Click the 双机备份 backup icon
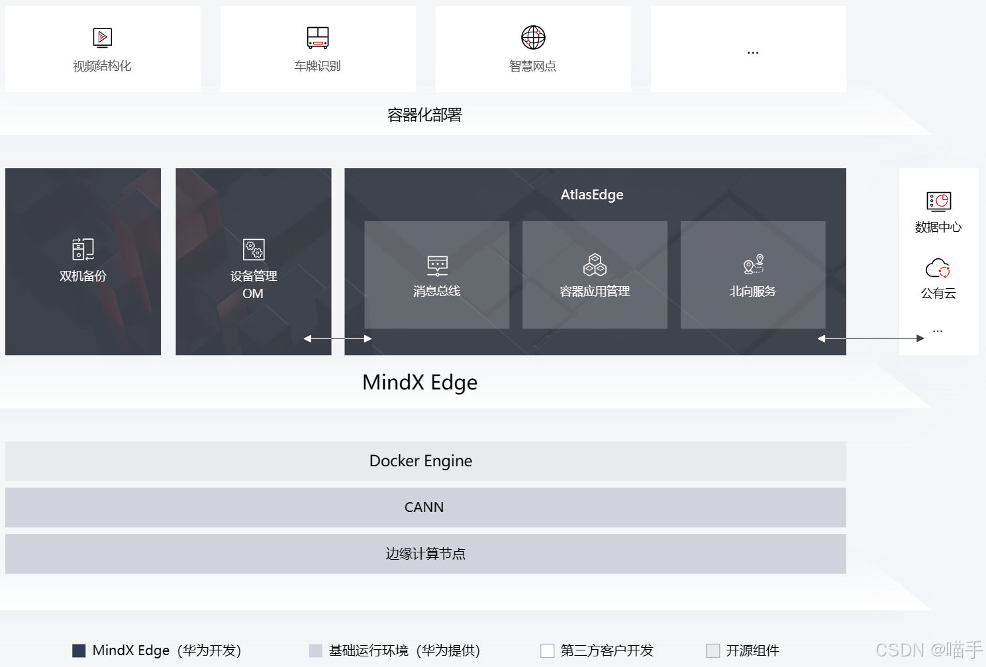 click(83, 249)
